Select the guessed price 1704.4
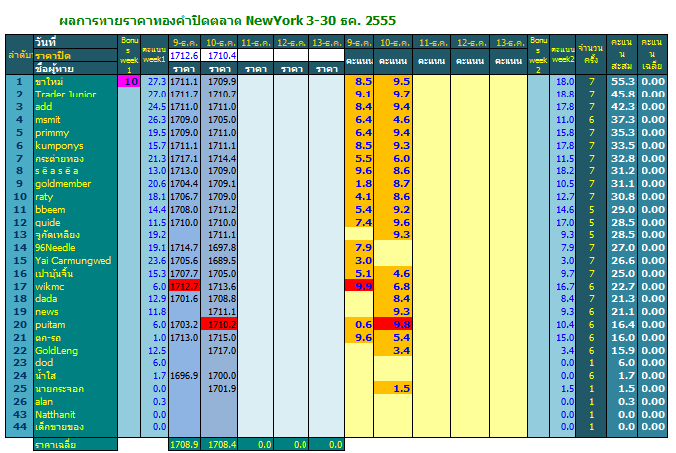The image size is (676, 453). 184,183
